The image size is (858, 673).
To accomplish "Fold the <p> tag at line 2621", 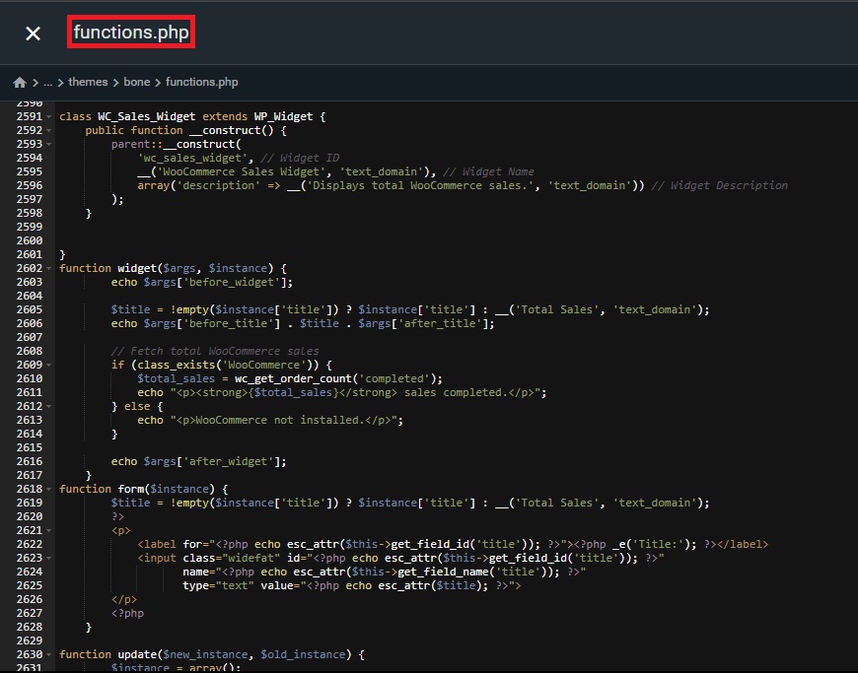I will (x=49, y=530).
